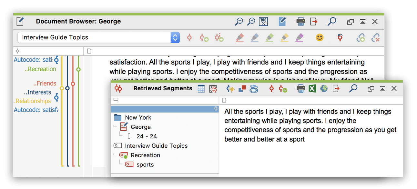This screenshot has width=417, height=189.
Task: Highlight the selection in purple
Action: pyautogui.click(x=300, y=38)
